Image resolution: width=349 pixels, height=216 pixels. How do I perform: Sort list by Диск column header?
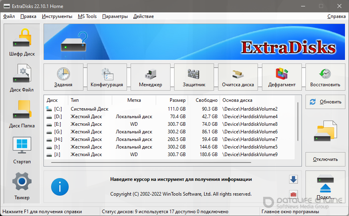click(56, 100)
